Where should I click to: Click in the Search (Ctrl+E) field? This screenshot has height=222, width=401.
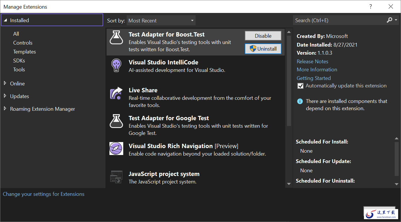[340, 20]
